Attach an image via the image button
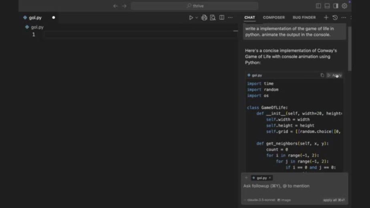 [284, 200]
